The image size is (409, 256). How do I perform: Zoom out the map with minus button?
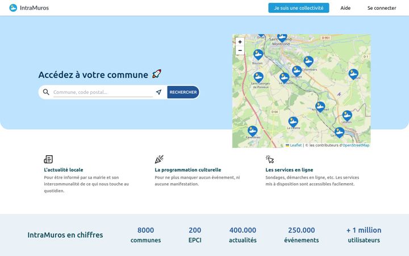coord(240,51)
